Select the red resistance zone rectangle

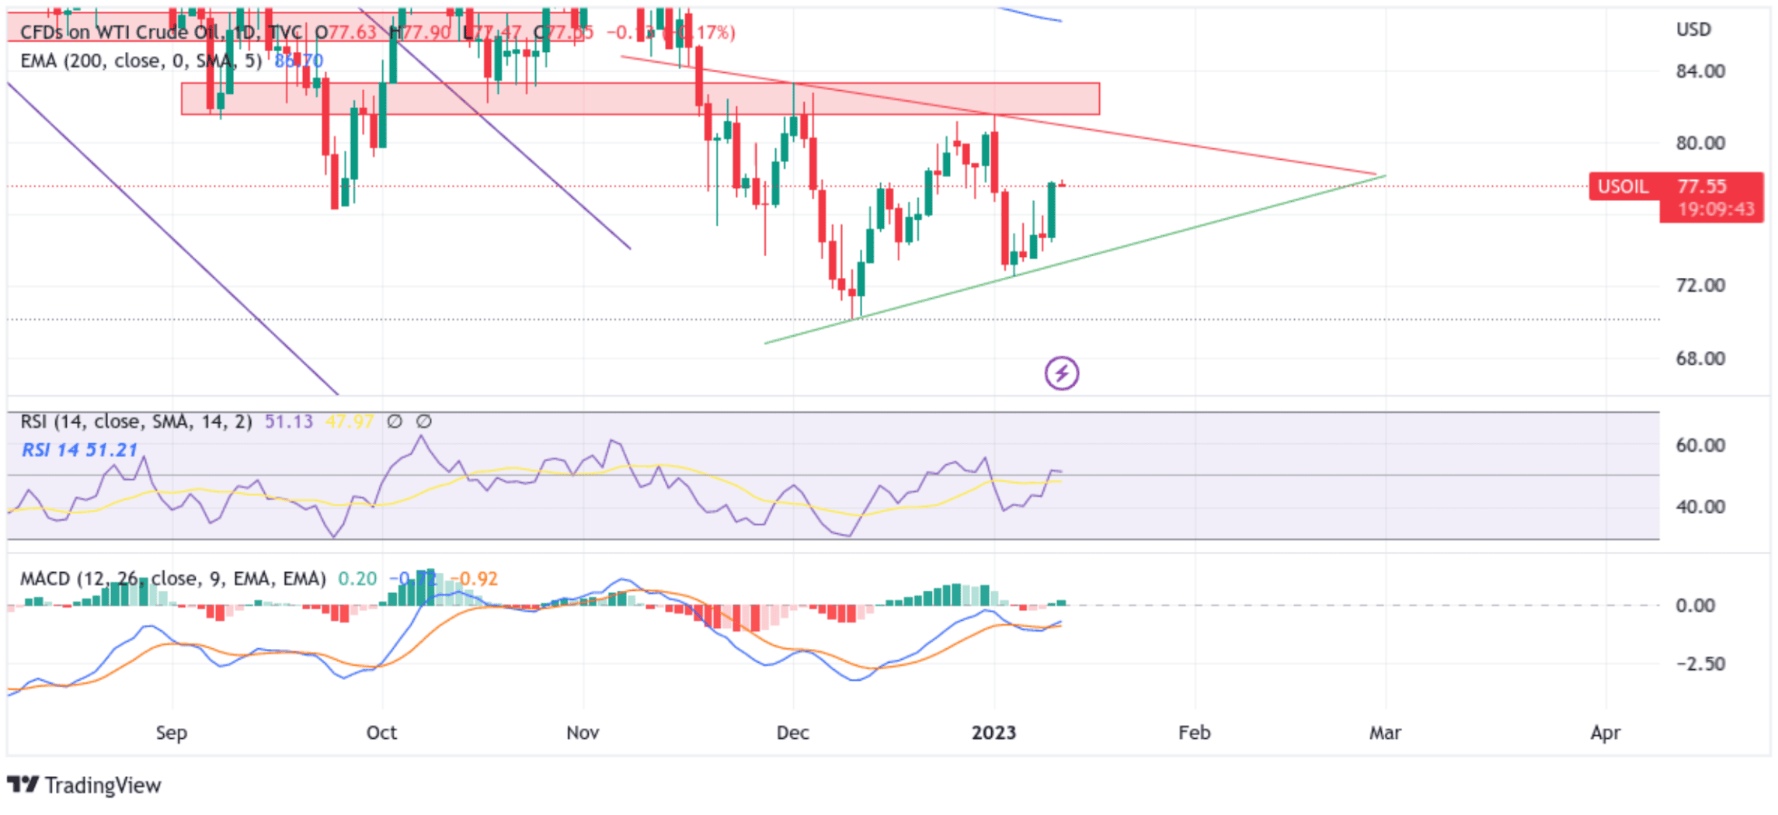[640, 99]
